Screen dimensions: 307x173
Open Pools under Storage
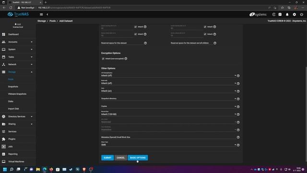coord(11,79)
